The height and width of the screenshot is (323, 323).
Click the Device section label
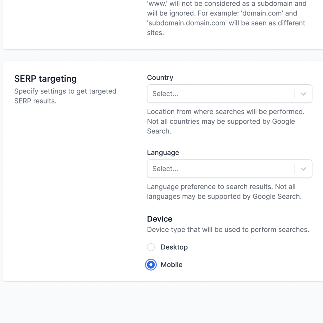[x=160, y=219]
